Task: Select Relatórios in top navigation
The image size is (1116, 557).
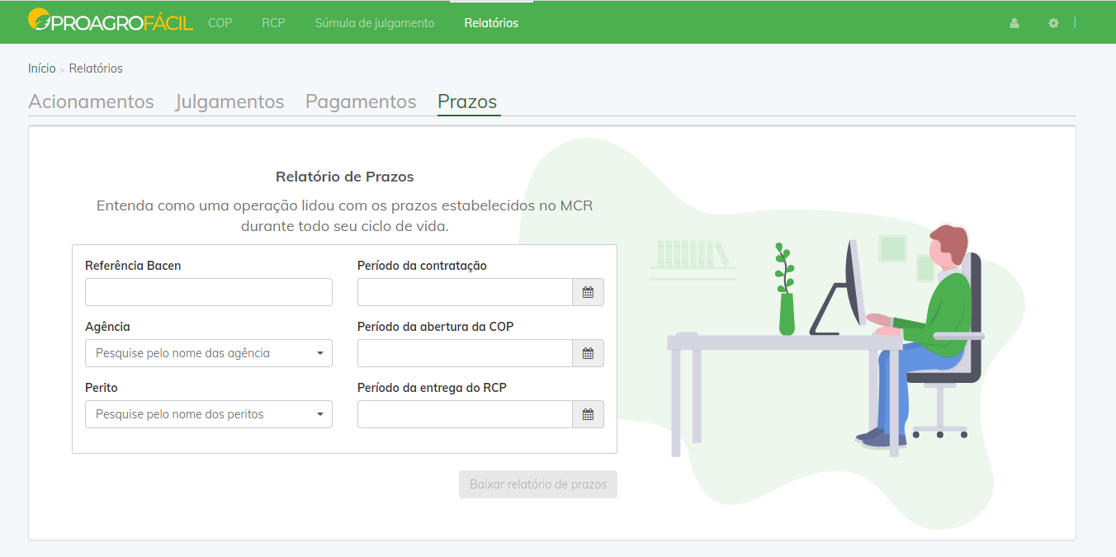Action: coord(491,23)
